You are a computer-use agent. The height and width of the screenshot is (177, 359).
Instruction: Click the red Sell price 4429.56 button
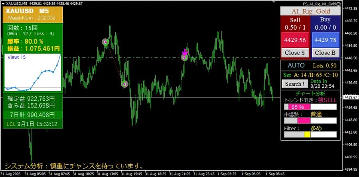click(x=295, y=40)
